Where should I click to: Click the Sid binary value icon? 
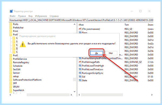[x=80, y=77]
